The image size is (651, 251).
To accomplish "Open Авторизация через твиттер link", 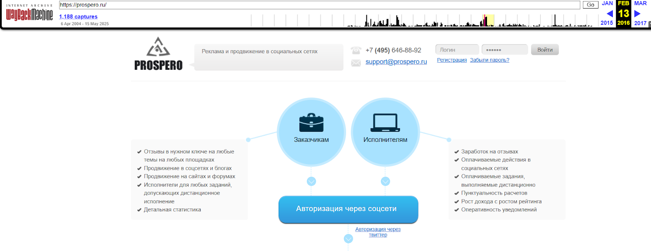I will pyautogui.click(x=378, y=232).
